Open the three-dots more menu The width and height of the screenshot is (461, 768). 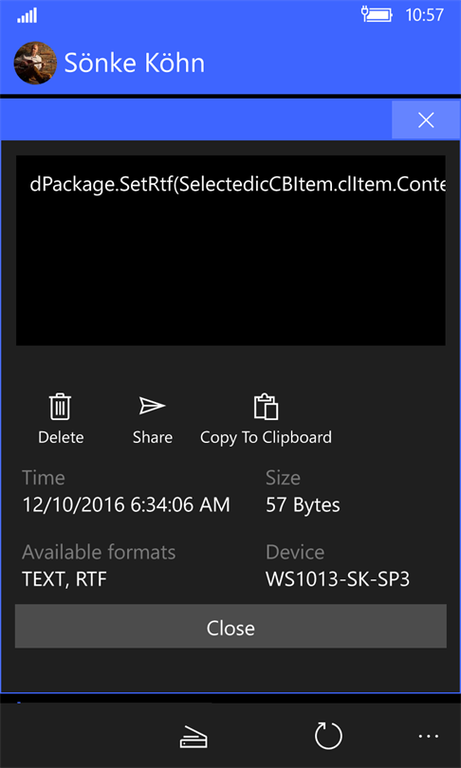[x=430, y=736]
